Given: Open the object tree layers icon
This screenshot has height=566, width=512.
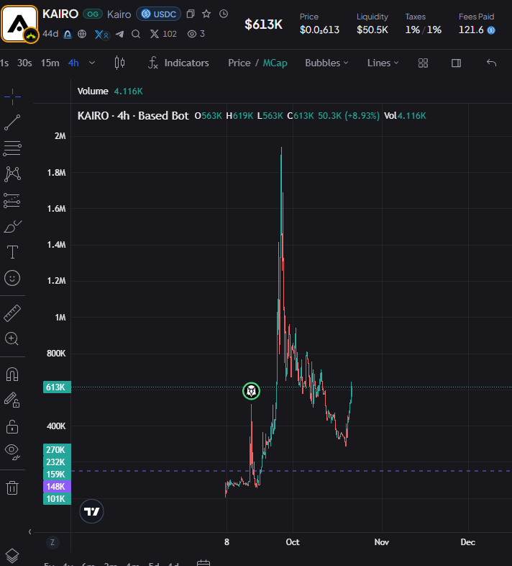Looking at the screenshot, I should coord(12,555).
